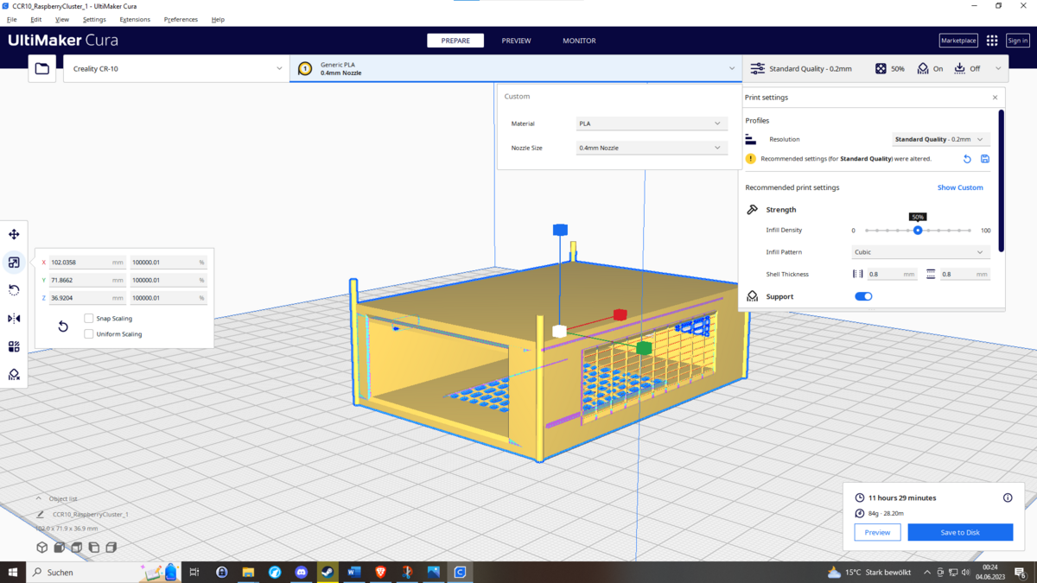Select the Rotate tool in left toolbar
This screenshot has height=583, width=1037.
tap(14, 290)
